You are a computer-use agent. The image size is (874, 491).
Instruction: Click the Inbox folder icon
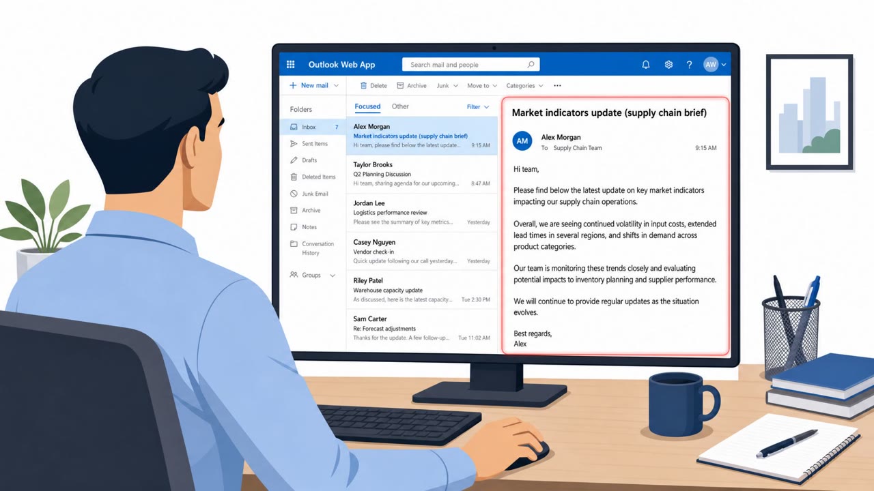pyautogui.click(x=294, y=127)
